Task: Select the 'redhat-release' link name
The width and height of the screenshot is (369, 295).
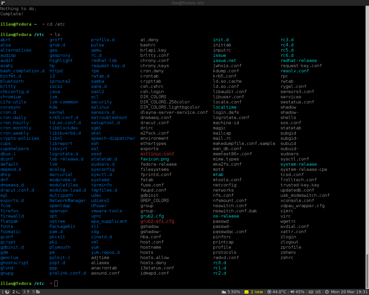Action: 299,61
